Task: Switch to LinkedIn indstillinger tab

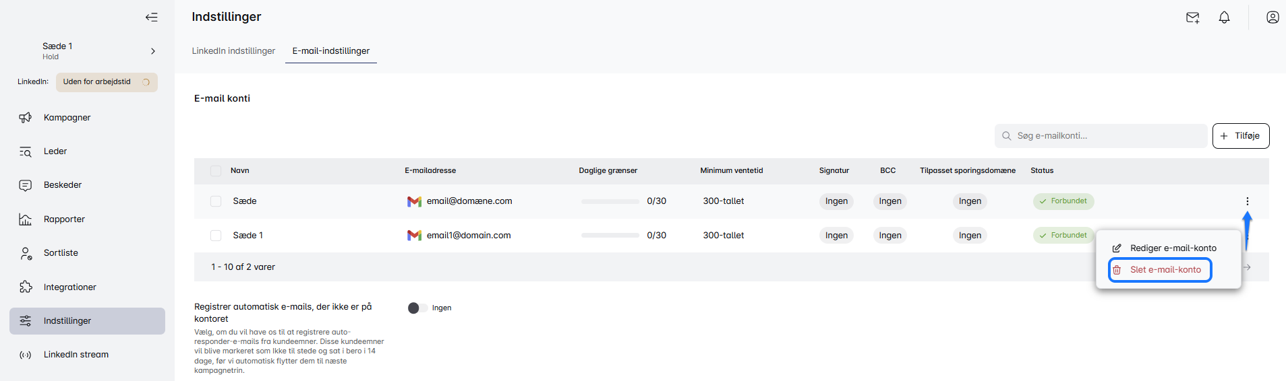Action: [x=233, y=51]
